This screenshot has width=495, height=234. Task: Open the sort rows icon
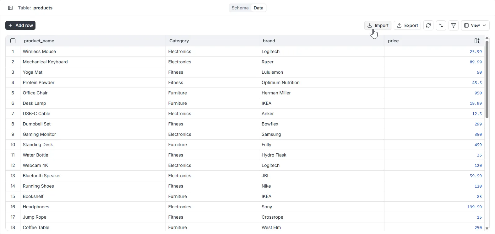(441, 25)
